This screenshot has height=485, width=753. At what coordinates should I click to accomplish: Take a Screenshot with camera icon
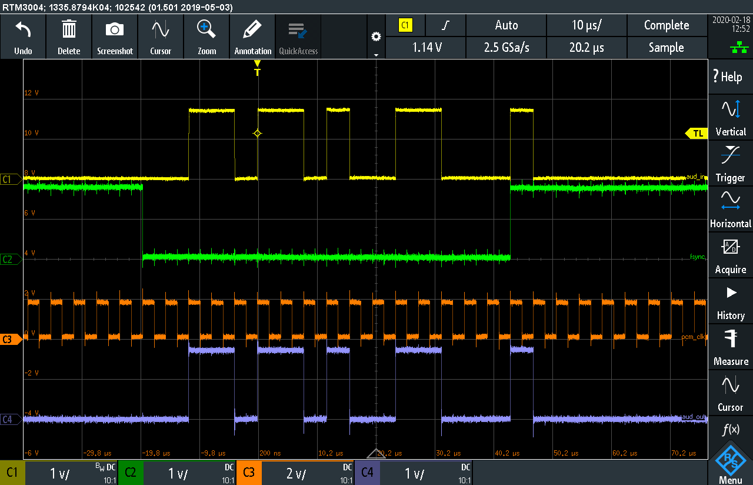115,36
